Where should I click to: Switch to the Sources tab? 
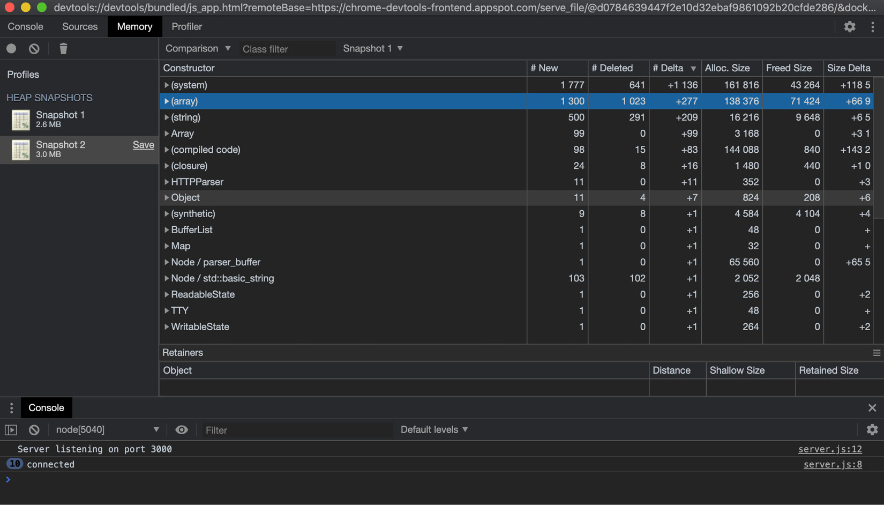point(79,26)
